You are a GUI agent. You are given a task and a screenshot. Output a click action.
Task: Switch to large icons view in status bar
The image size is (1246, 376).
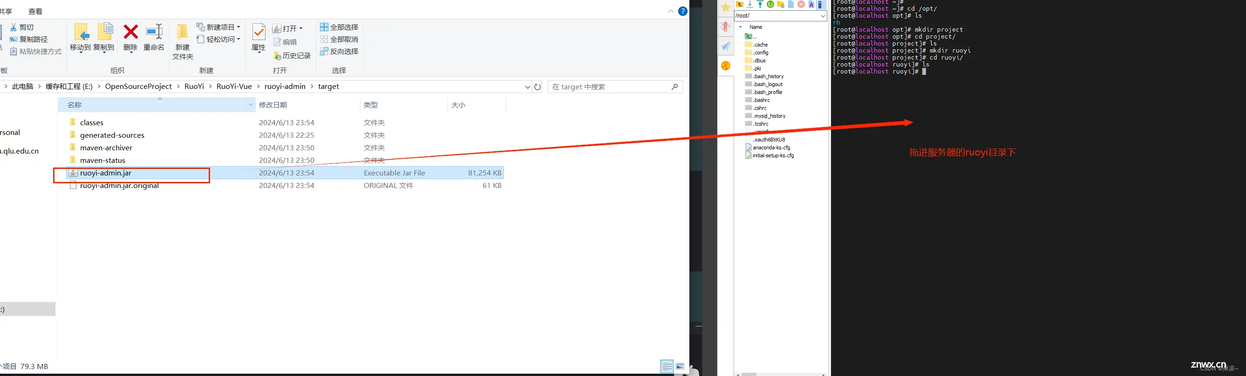(680, 367)
